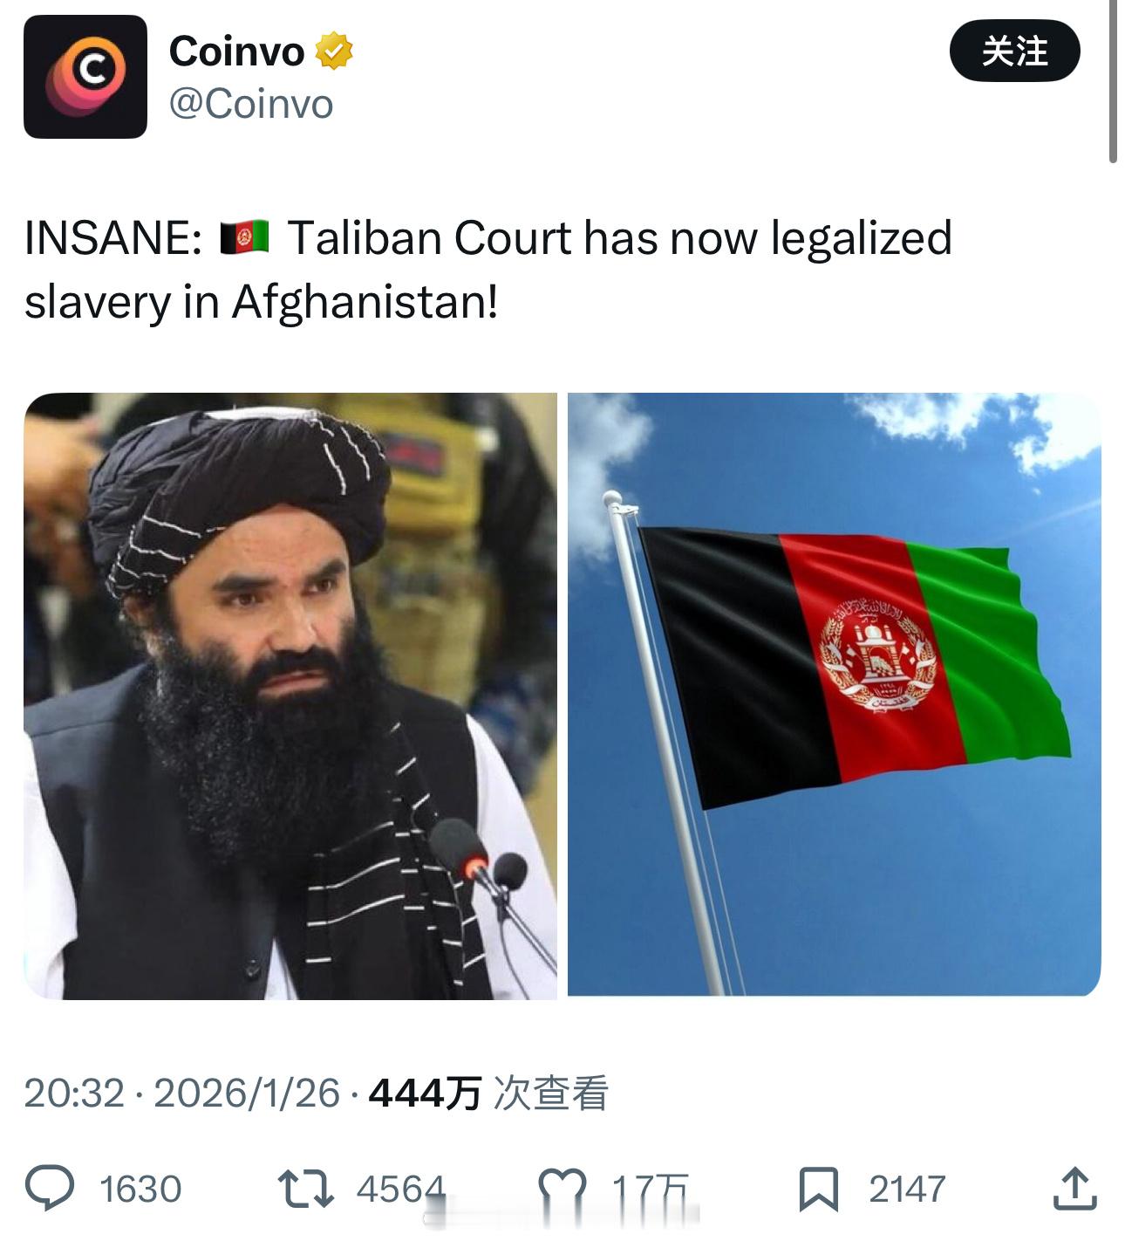Click the Afghanistan flag emoji in tweet text

click(244, 237)
